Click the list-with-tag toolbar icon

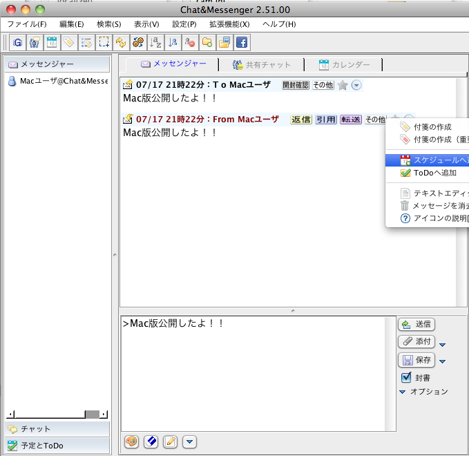coord(86,42)
